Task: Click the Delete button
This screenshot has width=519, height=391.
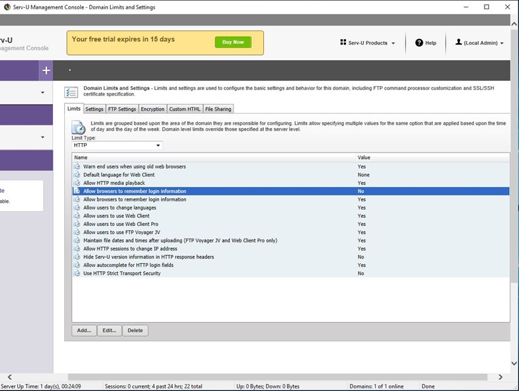Action: (135, 331)
